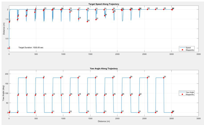Click waypoint 35 marker in the yaw plot
The image size is (204, 125).
click(x=164, y=78)
